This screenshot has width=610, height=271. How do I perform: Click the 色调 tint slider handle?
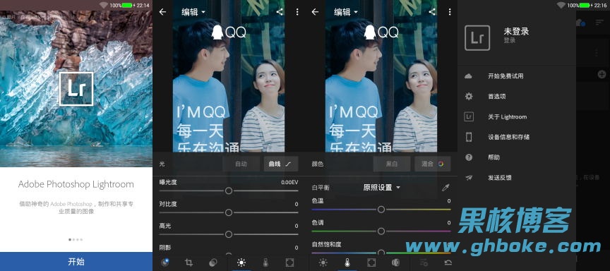(x=381, y=231)
